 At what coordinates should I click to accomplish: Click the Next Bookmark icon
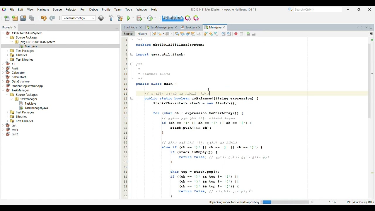tap(211, 34)
